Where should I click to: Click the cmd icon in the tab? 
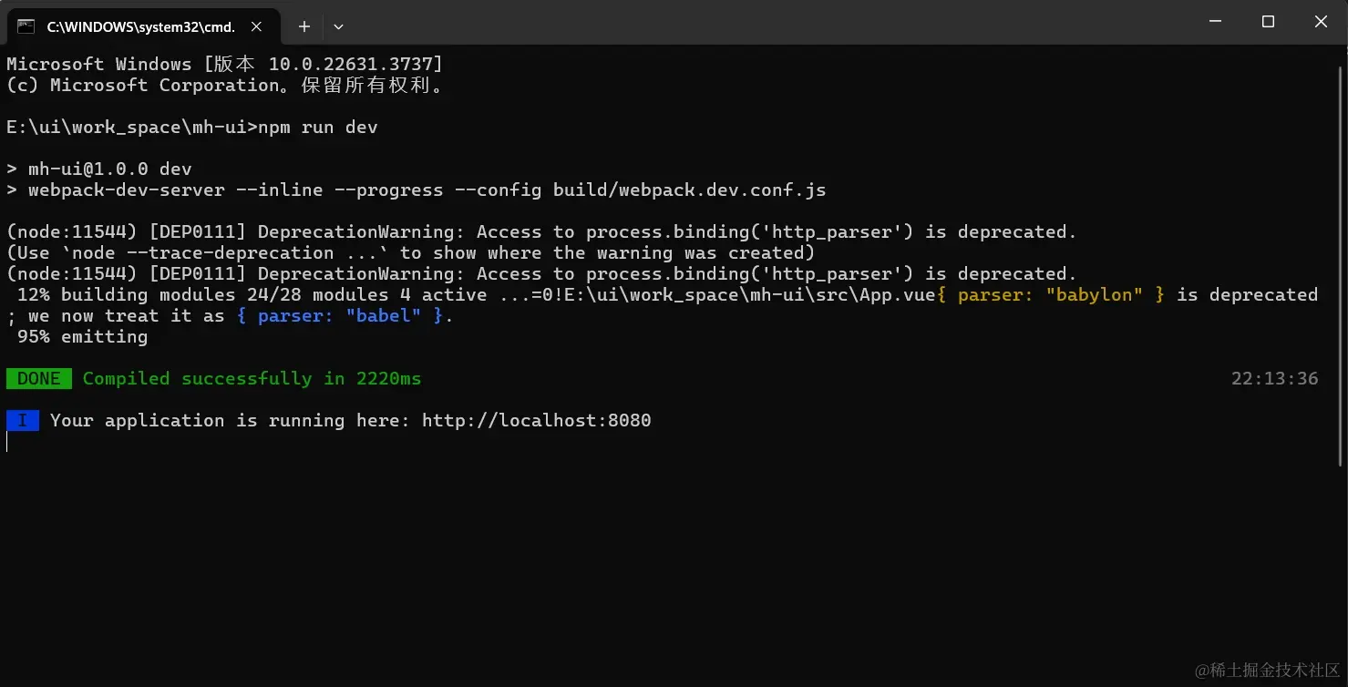click(26, 26)
